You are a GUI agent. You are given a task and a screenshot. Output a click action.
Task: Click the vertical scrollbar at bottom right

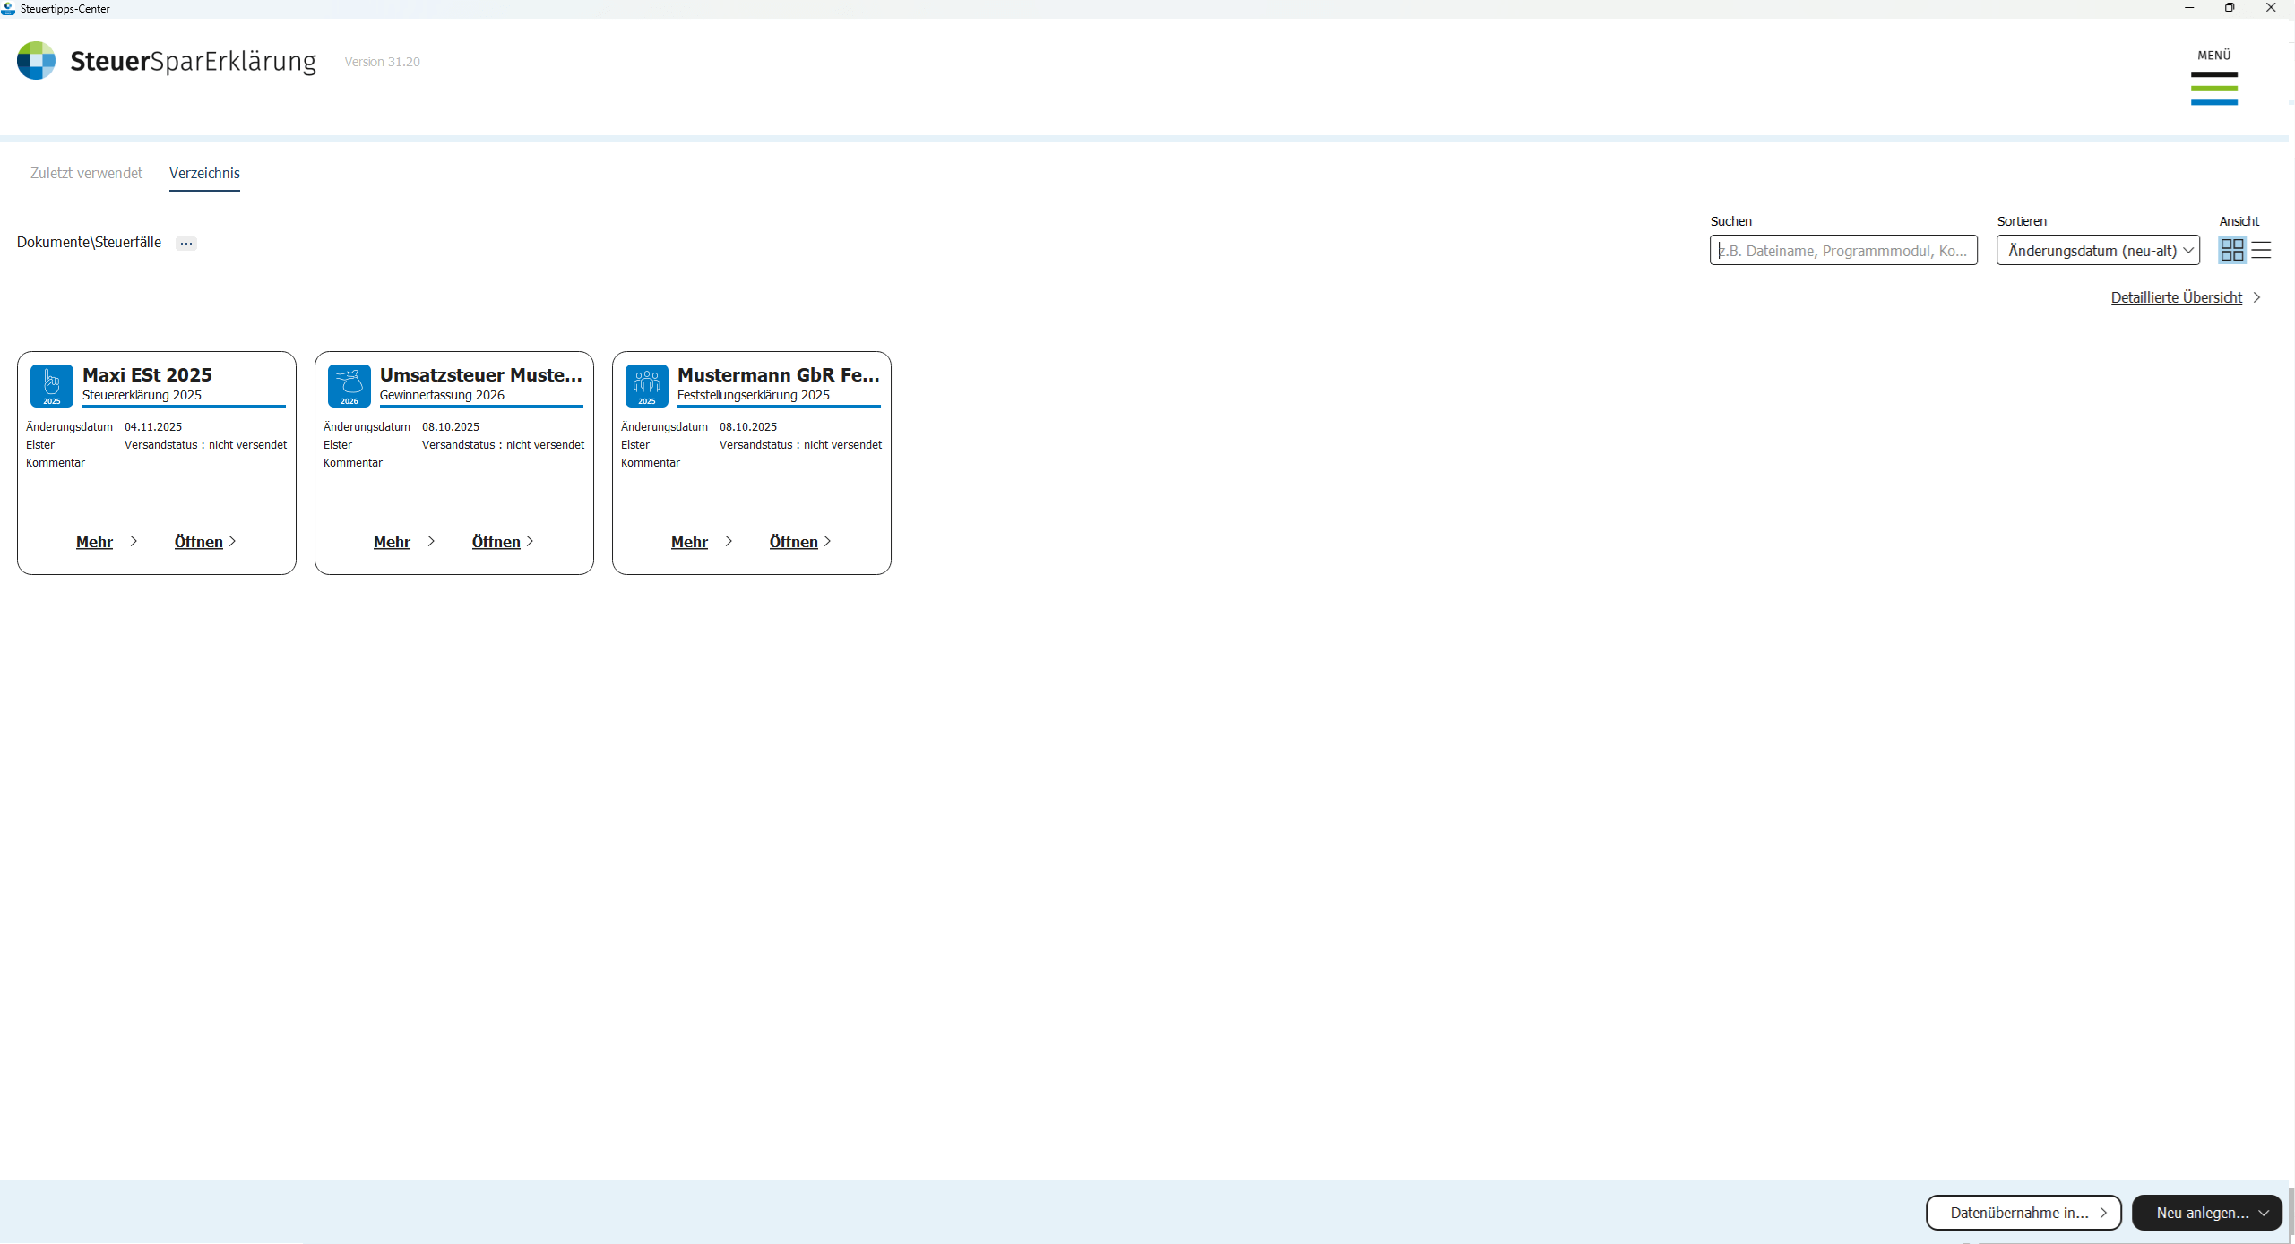2291,1209
